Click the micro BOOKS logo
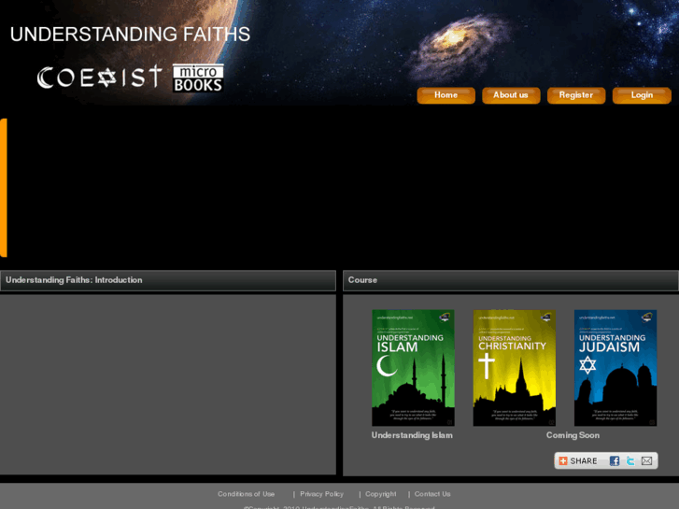679x509 pixels. (x=198, y=78)
